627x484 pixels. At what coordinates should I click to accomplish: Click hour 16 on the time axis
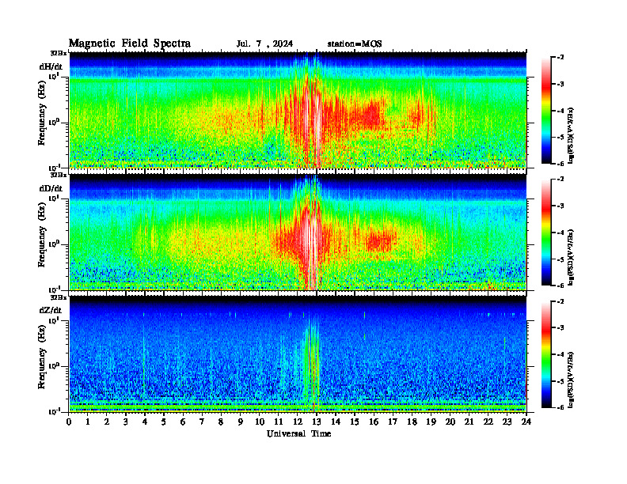pyautogui.click(x=374, y=422)
